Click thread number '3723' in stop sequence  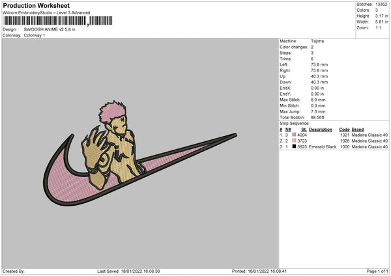coord(302,141)
